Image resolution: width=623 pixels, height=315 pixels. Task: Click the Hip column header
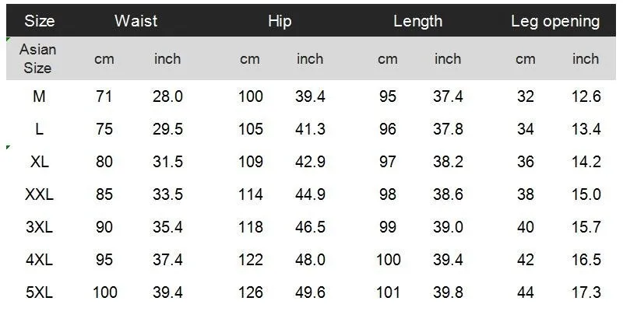click(x=280, y=21)
